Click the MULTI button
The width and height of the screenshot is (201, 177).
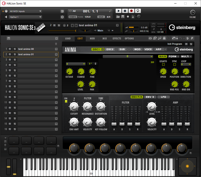186,56
